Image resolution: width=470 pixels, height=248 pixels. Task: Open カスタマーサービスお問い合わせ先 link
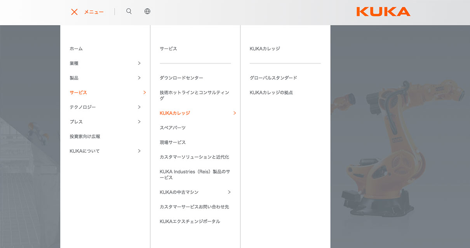coord(194,207)
